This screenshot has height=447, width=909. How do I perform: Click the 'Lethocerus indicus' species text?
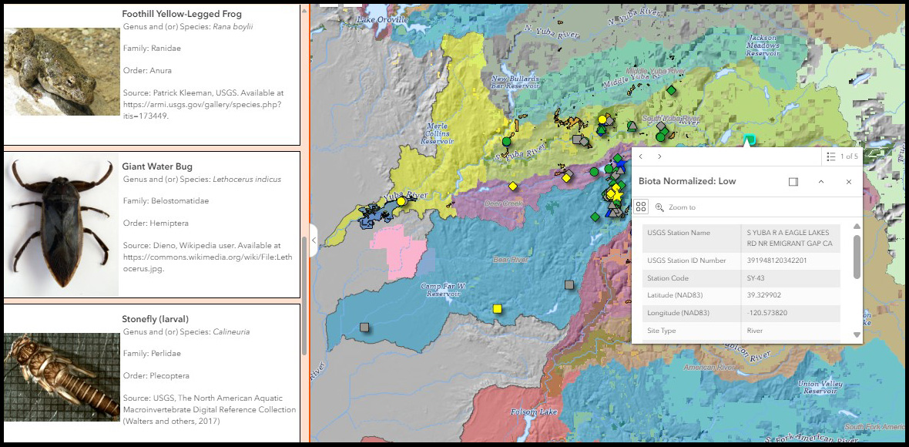(x=247, y=179)
